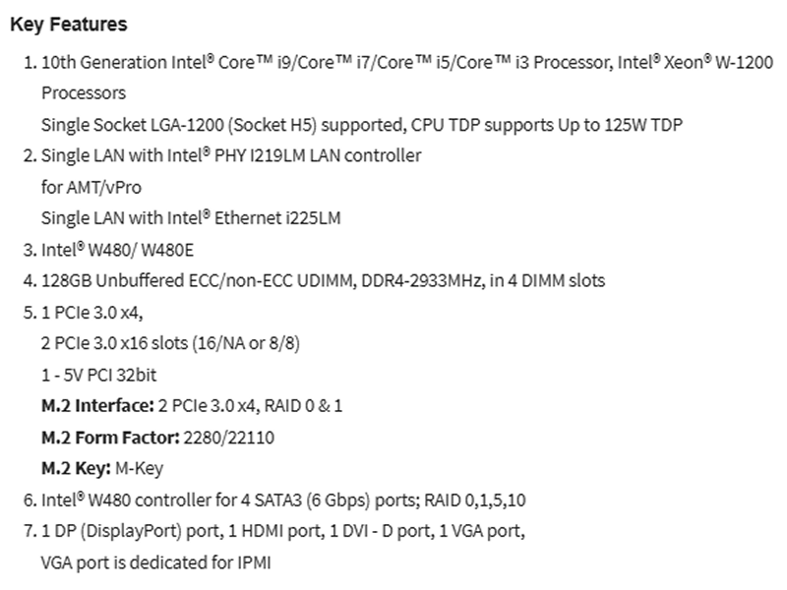Click the 128GB Unbuffered ECC memory line
This screenshot has height=590, width=787.
[324, 280]
